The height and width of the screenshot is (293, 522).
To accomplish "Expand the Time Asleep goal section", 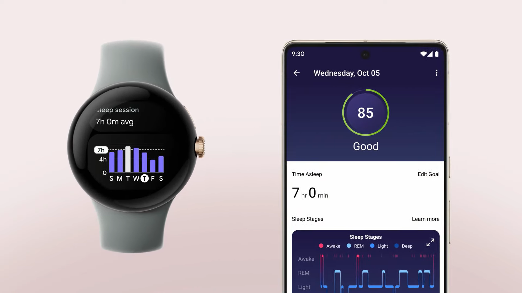I will (428, 174).
